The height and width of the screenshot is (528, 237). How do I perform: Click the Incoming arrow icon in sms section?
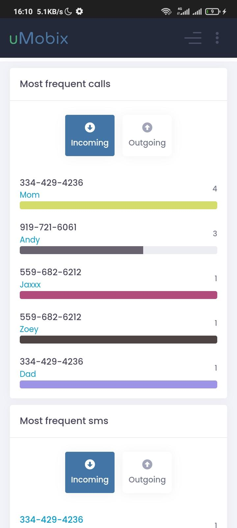[90, 464]
